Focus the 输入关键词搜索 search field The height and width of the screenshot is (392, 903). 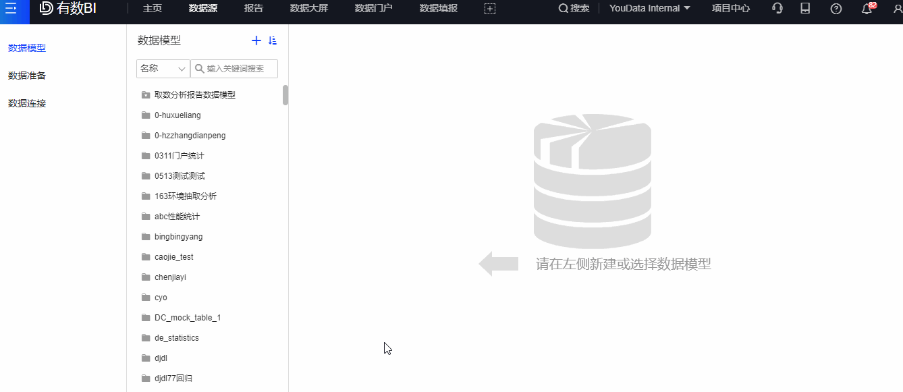234,69
